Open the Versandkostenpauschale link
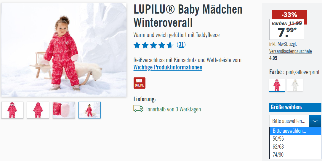Image resolution: width=322 pixels, height=161 pixels. click(290, 51)
